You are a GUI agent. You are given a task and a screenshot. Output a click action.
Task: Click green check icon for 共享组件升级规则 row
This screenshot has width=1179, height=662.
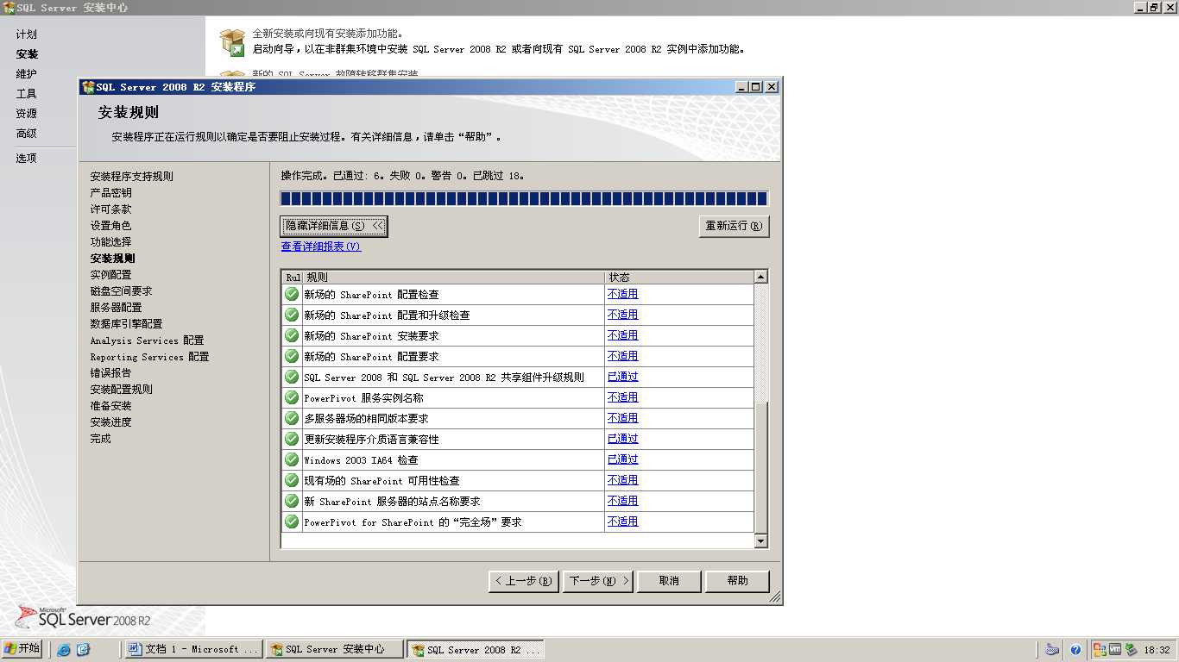[292, 377]
